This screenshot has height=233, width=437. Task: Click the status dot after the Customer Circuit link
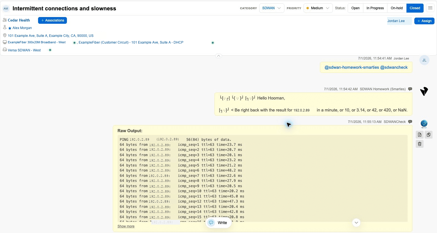[x=213, y=43]
